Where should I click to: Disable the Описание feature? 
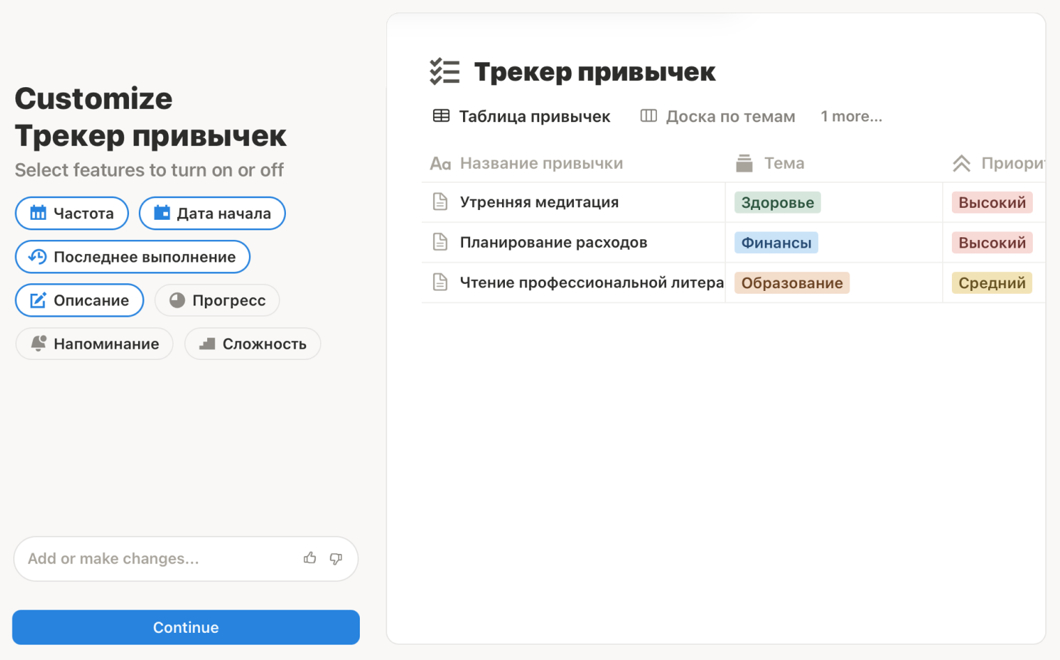[79, 300]
